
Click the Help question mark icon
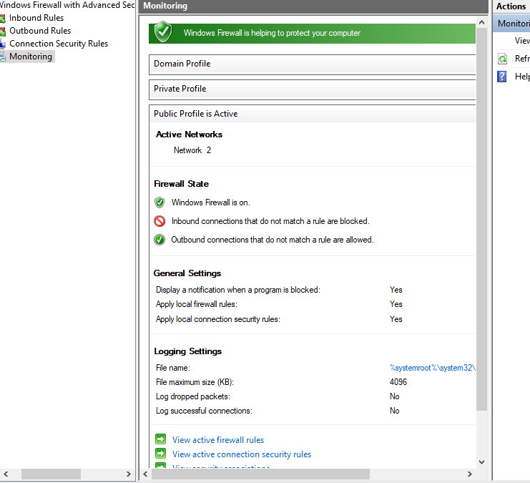(x=502, y=77)
